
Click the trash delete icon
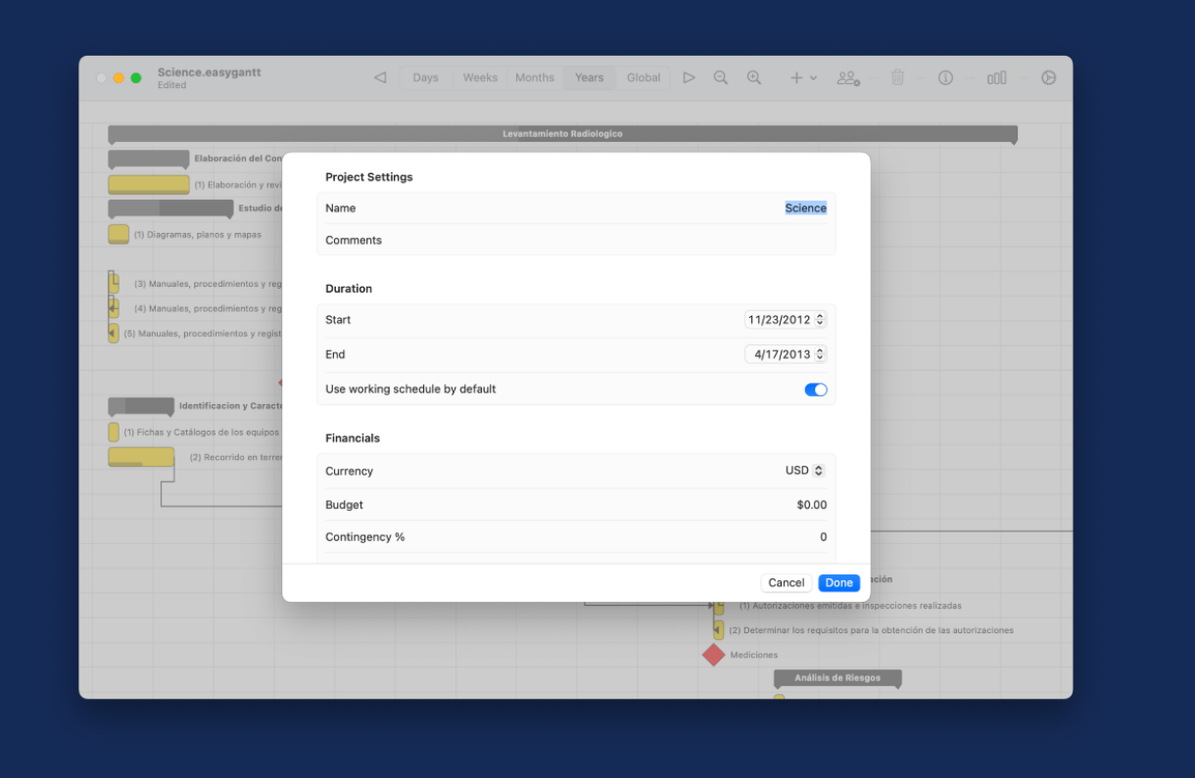click(897, 78)
